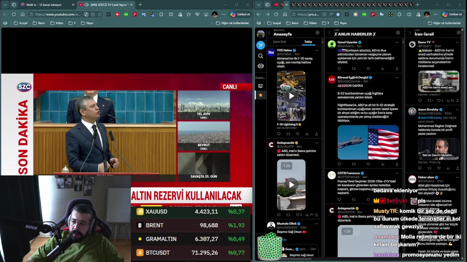The image size is (467, 262).
Task: Open profile avatar in left browser toolbar
Action: point(215,14)
